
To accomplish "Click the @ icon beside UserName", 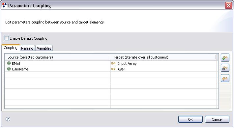I will 9,69.
